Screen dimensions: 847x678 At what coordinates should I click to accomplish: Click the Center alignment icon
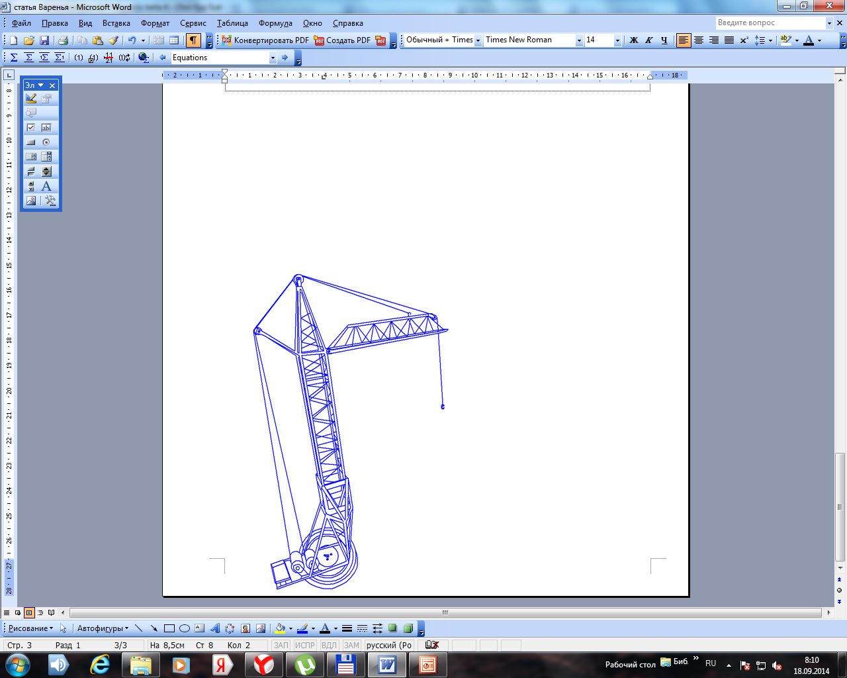[698, 40]
